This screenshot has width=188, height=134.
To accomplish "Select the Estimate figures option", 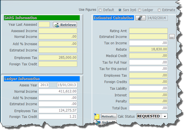I will pos(159,10).
